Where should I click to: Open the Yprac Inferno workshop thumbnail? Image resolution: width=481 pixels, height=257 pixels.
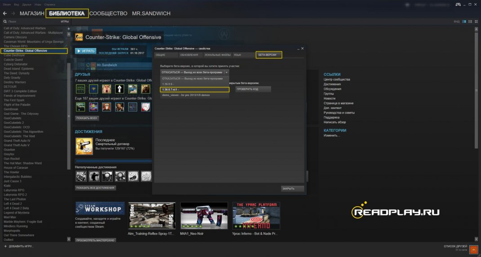tap(256, 216)
